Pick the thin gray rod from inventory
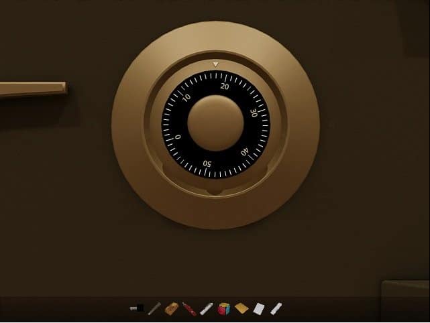Screen dimensions: 430x323 coord(154,308)
